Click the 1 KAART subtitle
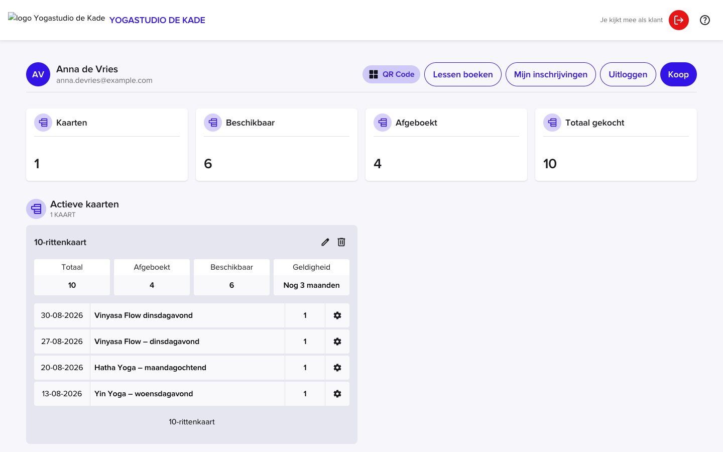Screen dimensions: 723x452 pyautogui.click(x=63, y=214)
